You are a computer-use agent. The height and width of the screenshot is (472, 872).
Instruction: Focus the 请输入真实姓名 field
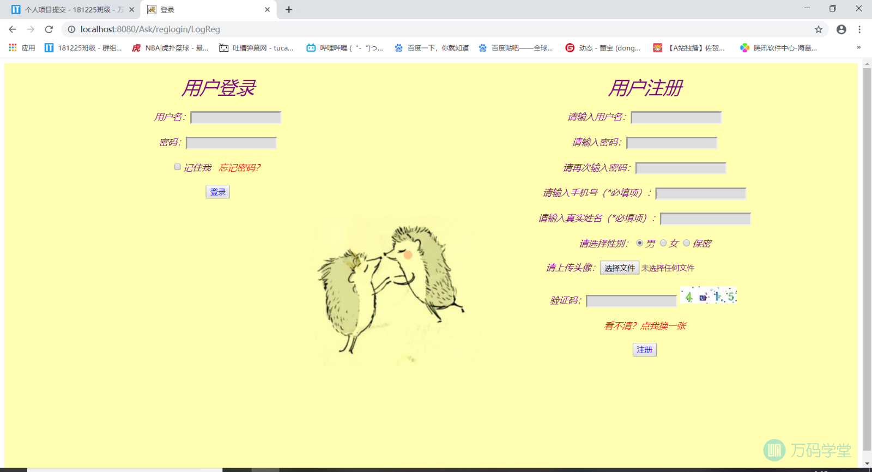(706, 219)
